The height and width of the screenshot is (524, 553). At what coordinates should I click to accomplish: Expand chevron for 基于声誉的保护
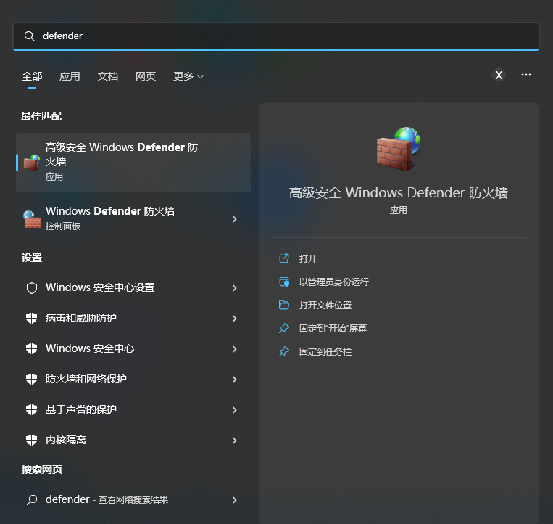234,409
